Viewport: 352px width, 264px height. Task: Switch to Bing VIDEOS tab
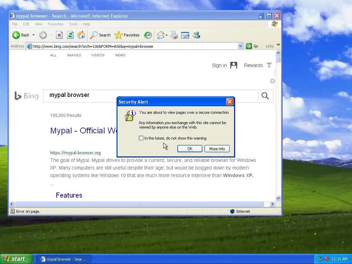click(98, 55)
